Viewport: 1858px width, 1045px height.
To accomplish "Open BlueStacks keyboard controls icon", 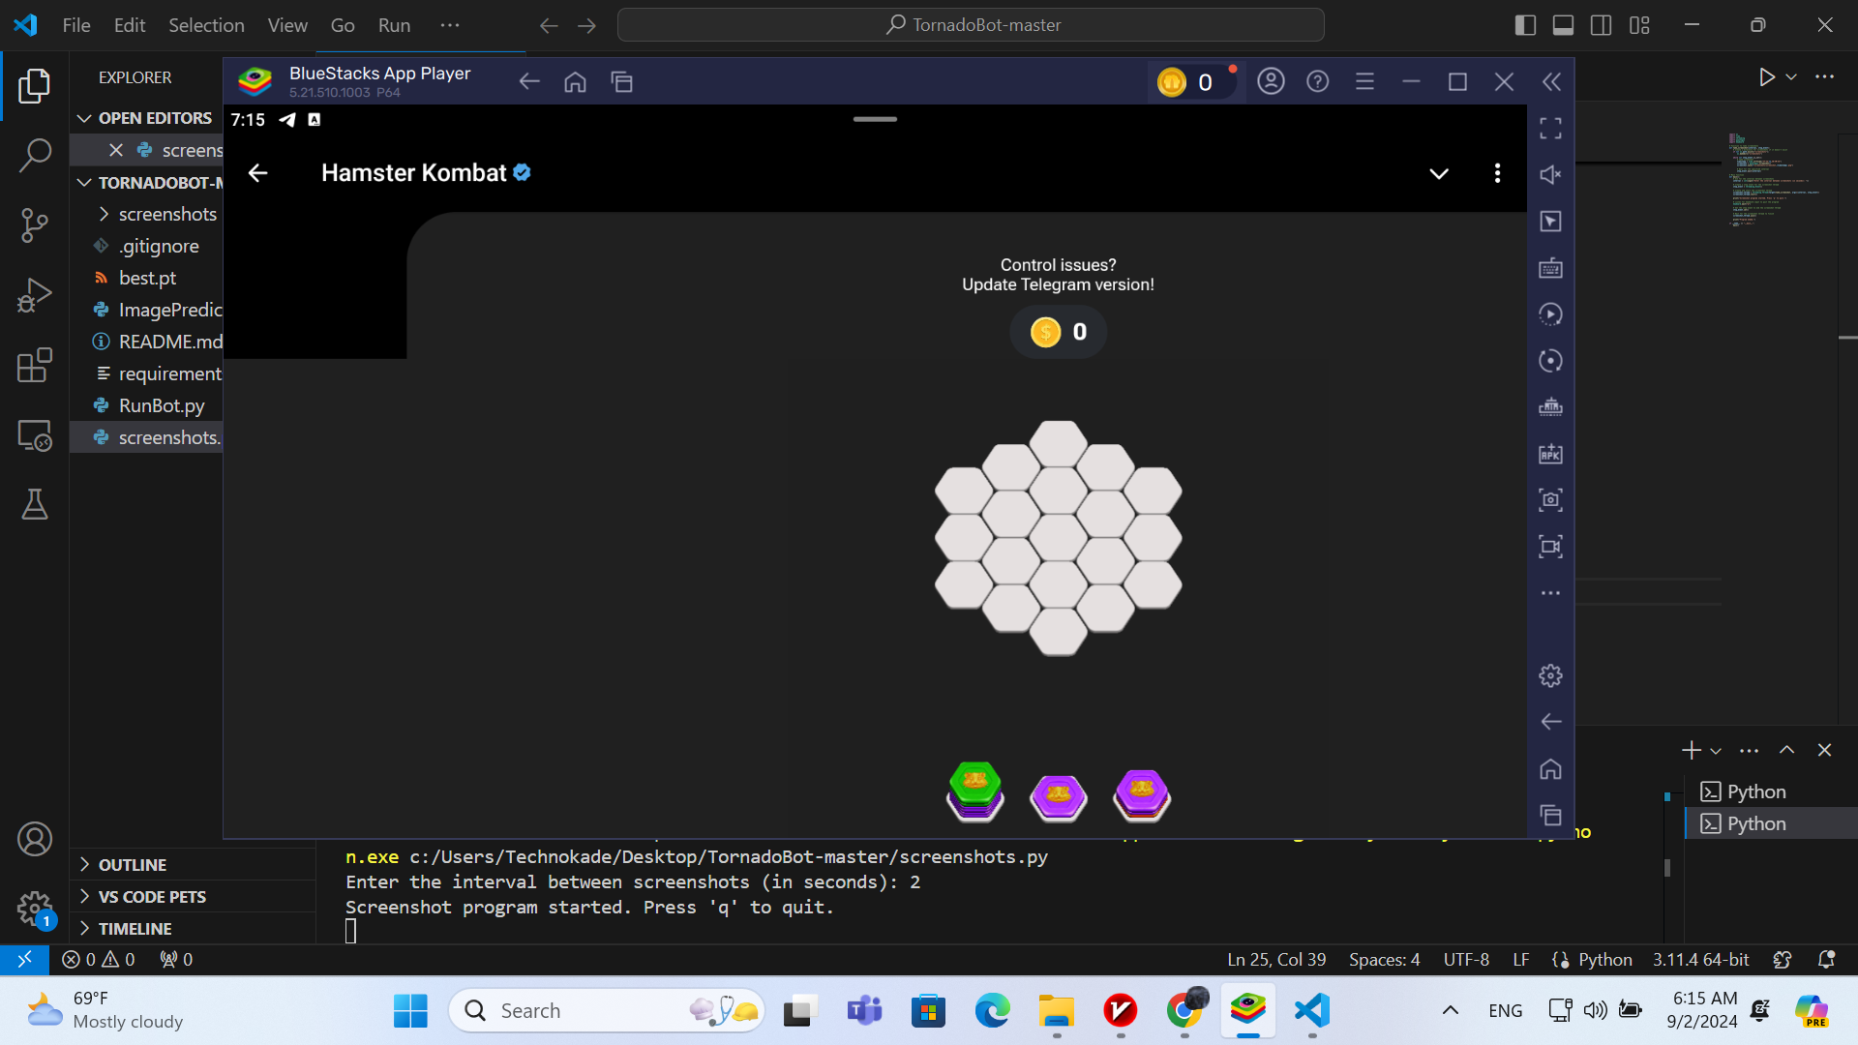I will coord(1550,268).
